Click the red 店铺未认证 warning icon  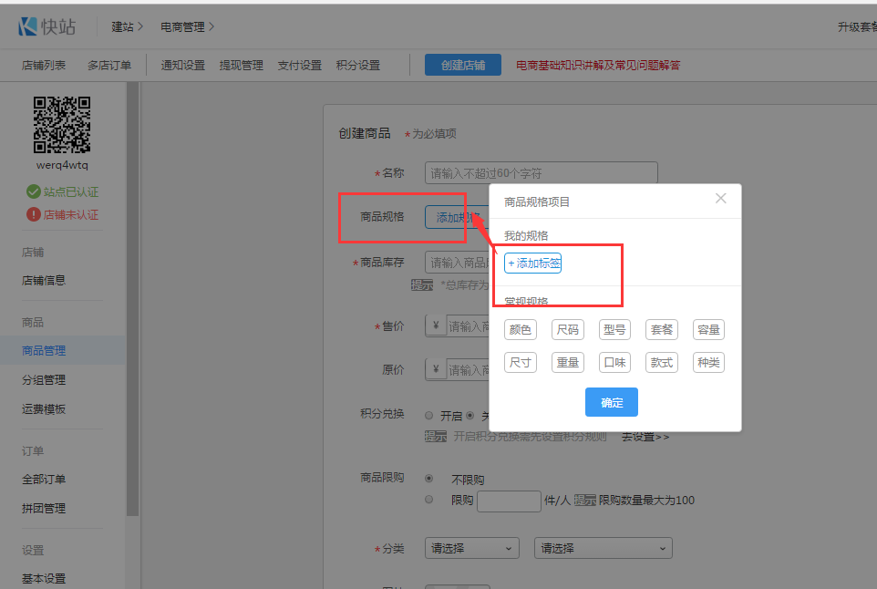(34, 214)
